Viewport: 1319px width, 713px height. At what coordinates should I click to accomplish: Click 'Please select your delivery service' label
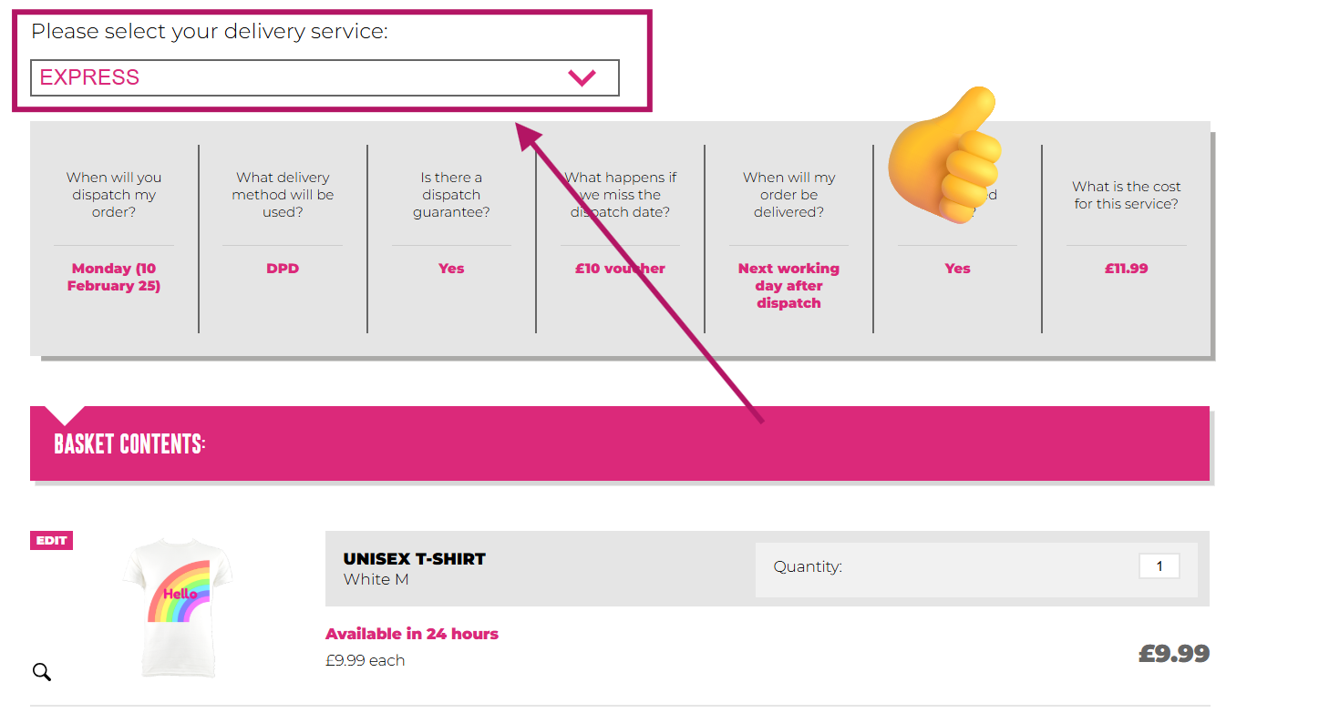click(x=210, y=32)
